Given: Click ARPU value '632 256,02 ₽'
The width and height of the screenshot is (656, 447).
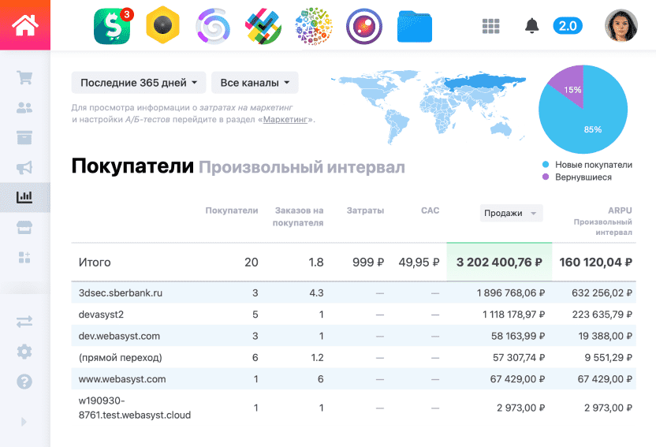Looking at the screenshot, I should (x=602, y=292).
